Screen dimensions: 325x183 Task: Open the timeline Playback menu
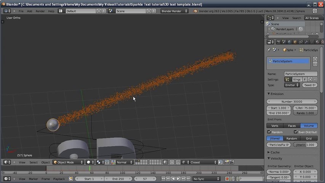(59, 179)
